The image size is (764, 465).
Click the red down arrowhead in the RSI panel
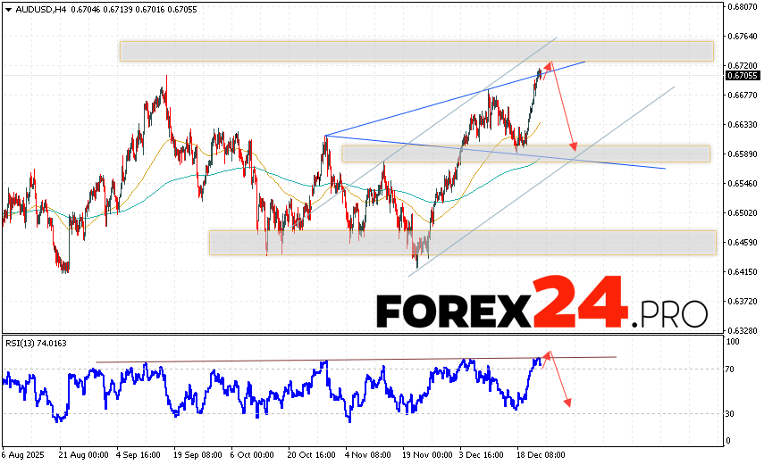(x=567, y=403)
